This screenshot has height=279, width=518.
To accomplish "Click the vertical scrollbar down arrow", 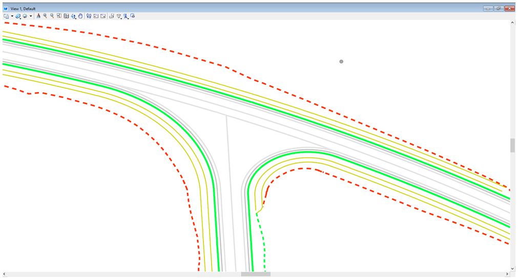I will 512,268.
